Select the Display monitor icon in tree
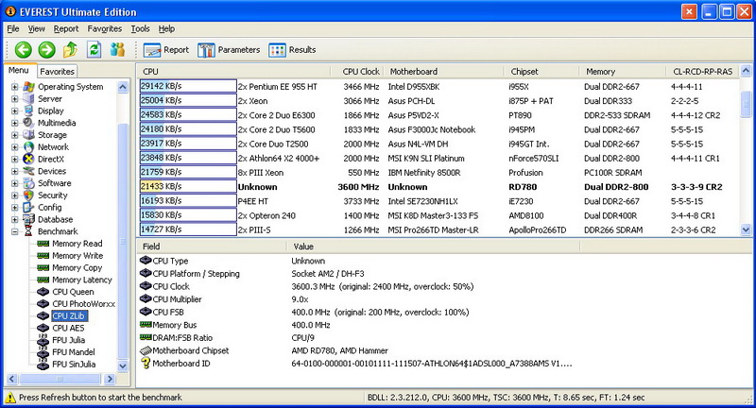The image size is (756, 408). click(29, 110)
